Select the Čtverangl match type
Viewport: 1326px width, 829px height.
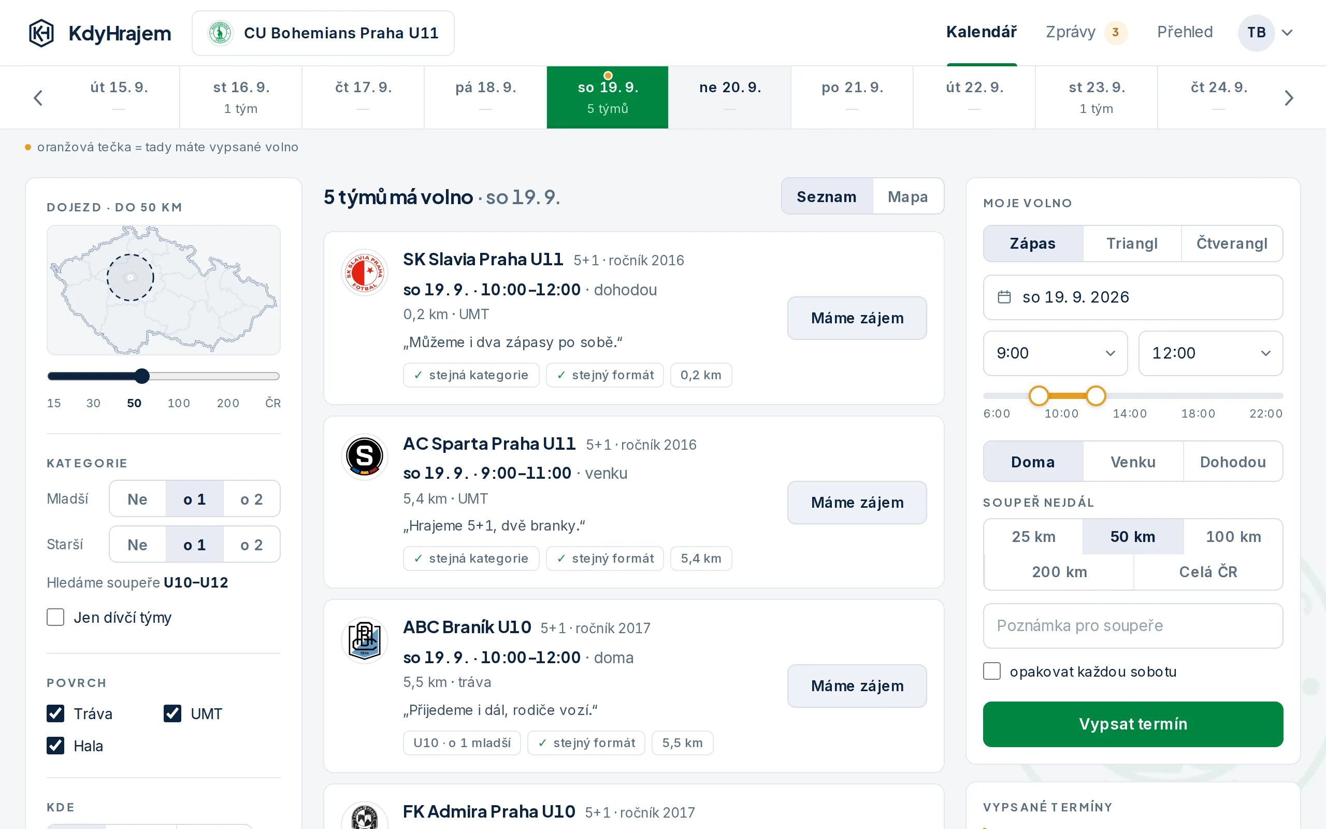point(1232,244)
